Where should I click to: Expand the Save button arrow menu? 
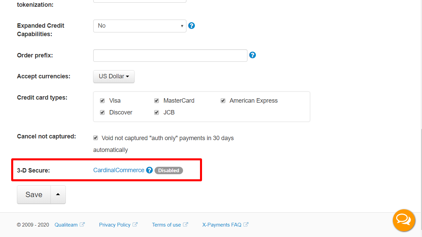tap(58, 194)
